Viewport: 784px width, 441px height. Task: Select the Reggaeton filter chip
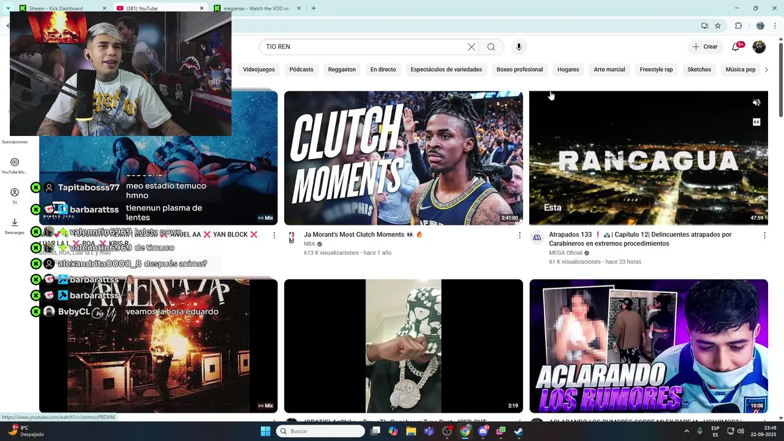(342, 70)
